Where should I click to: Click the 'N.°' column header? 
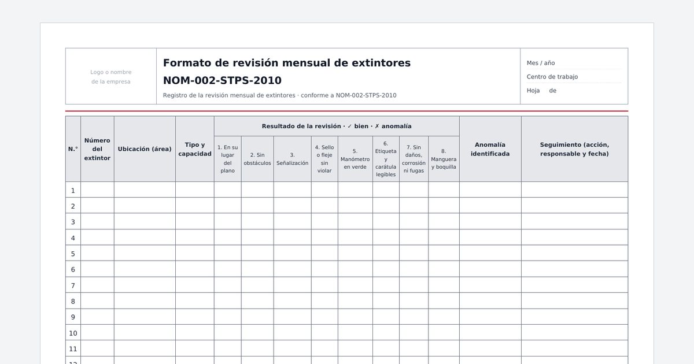click(73, 149)
